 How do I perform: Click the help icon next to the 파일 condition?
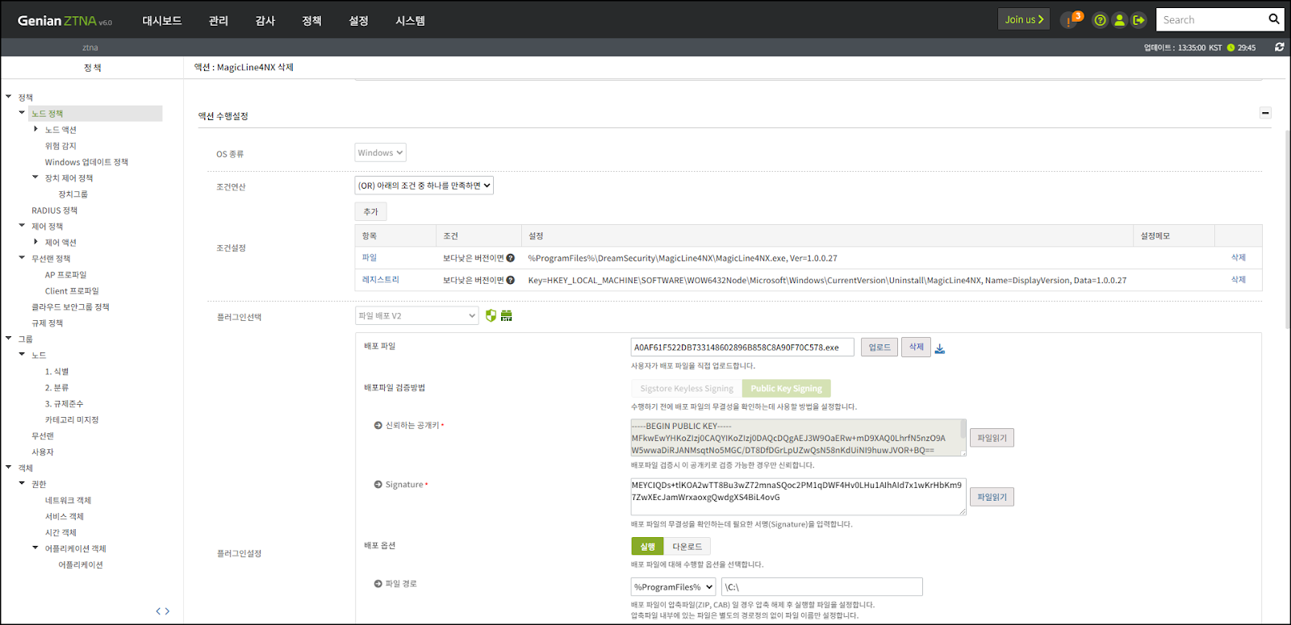[x=510, y=258]
